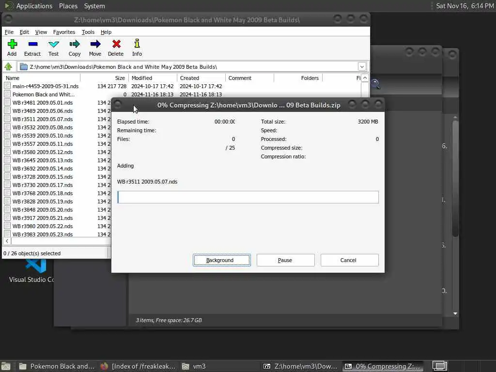Open the Help menu
Viewport: 496px width, 372px height.
pyautogui.click(x=106, y=32)
